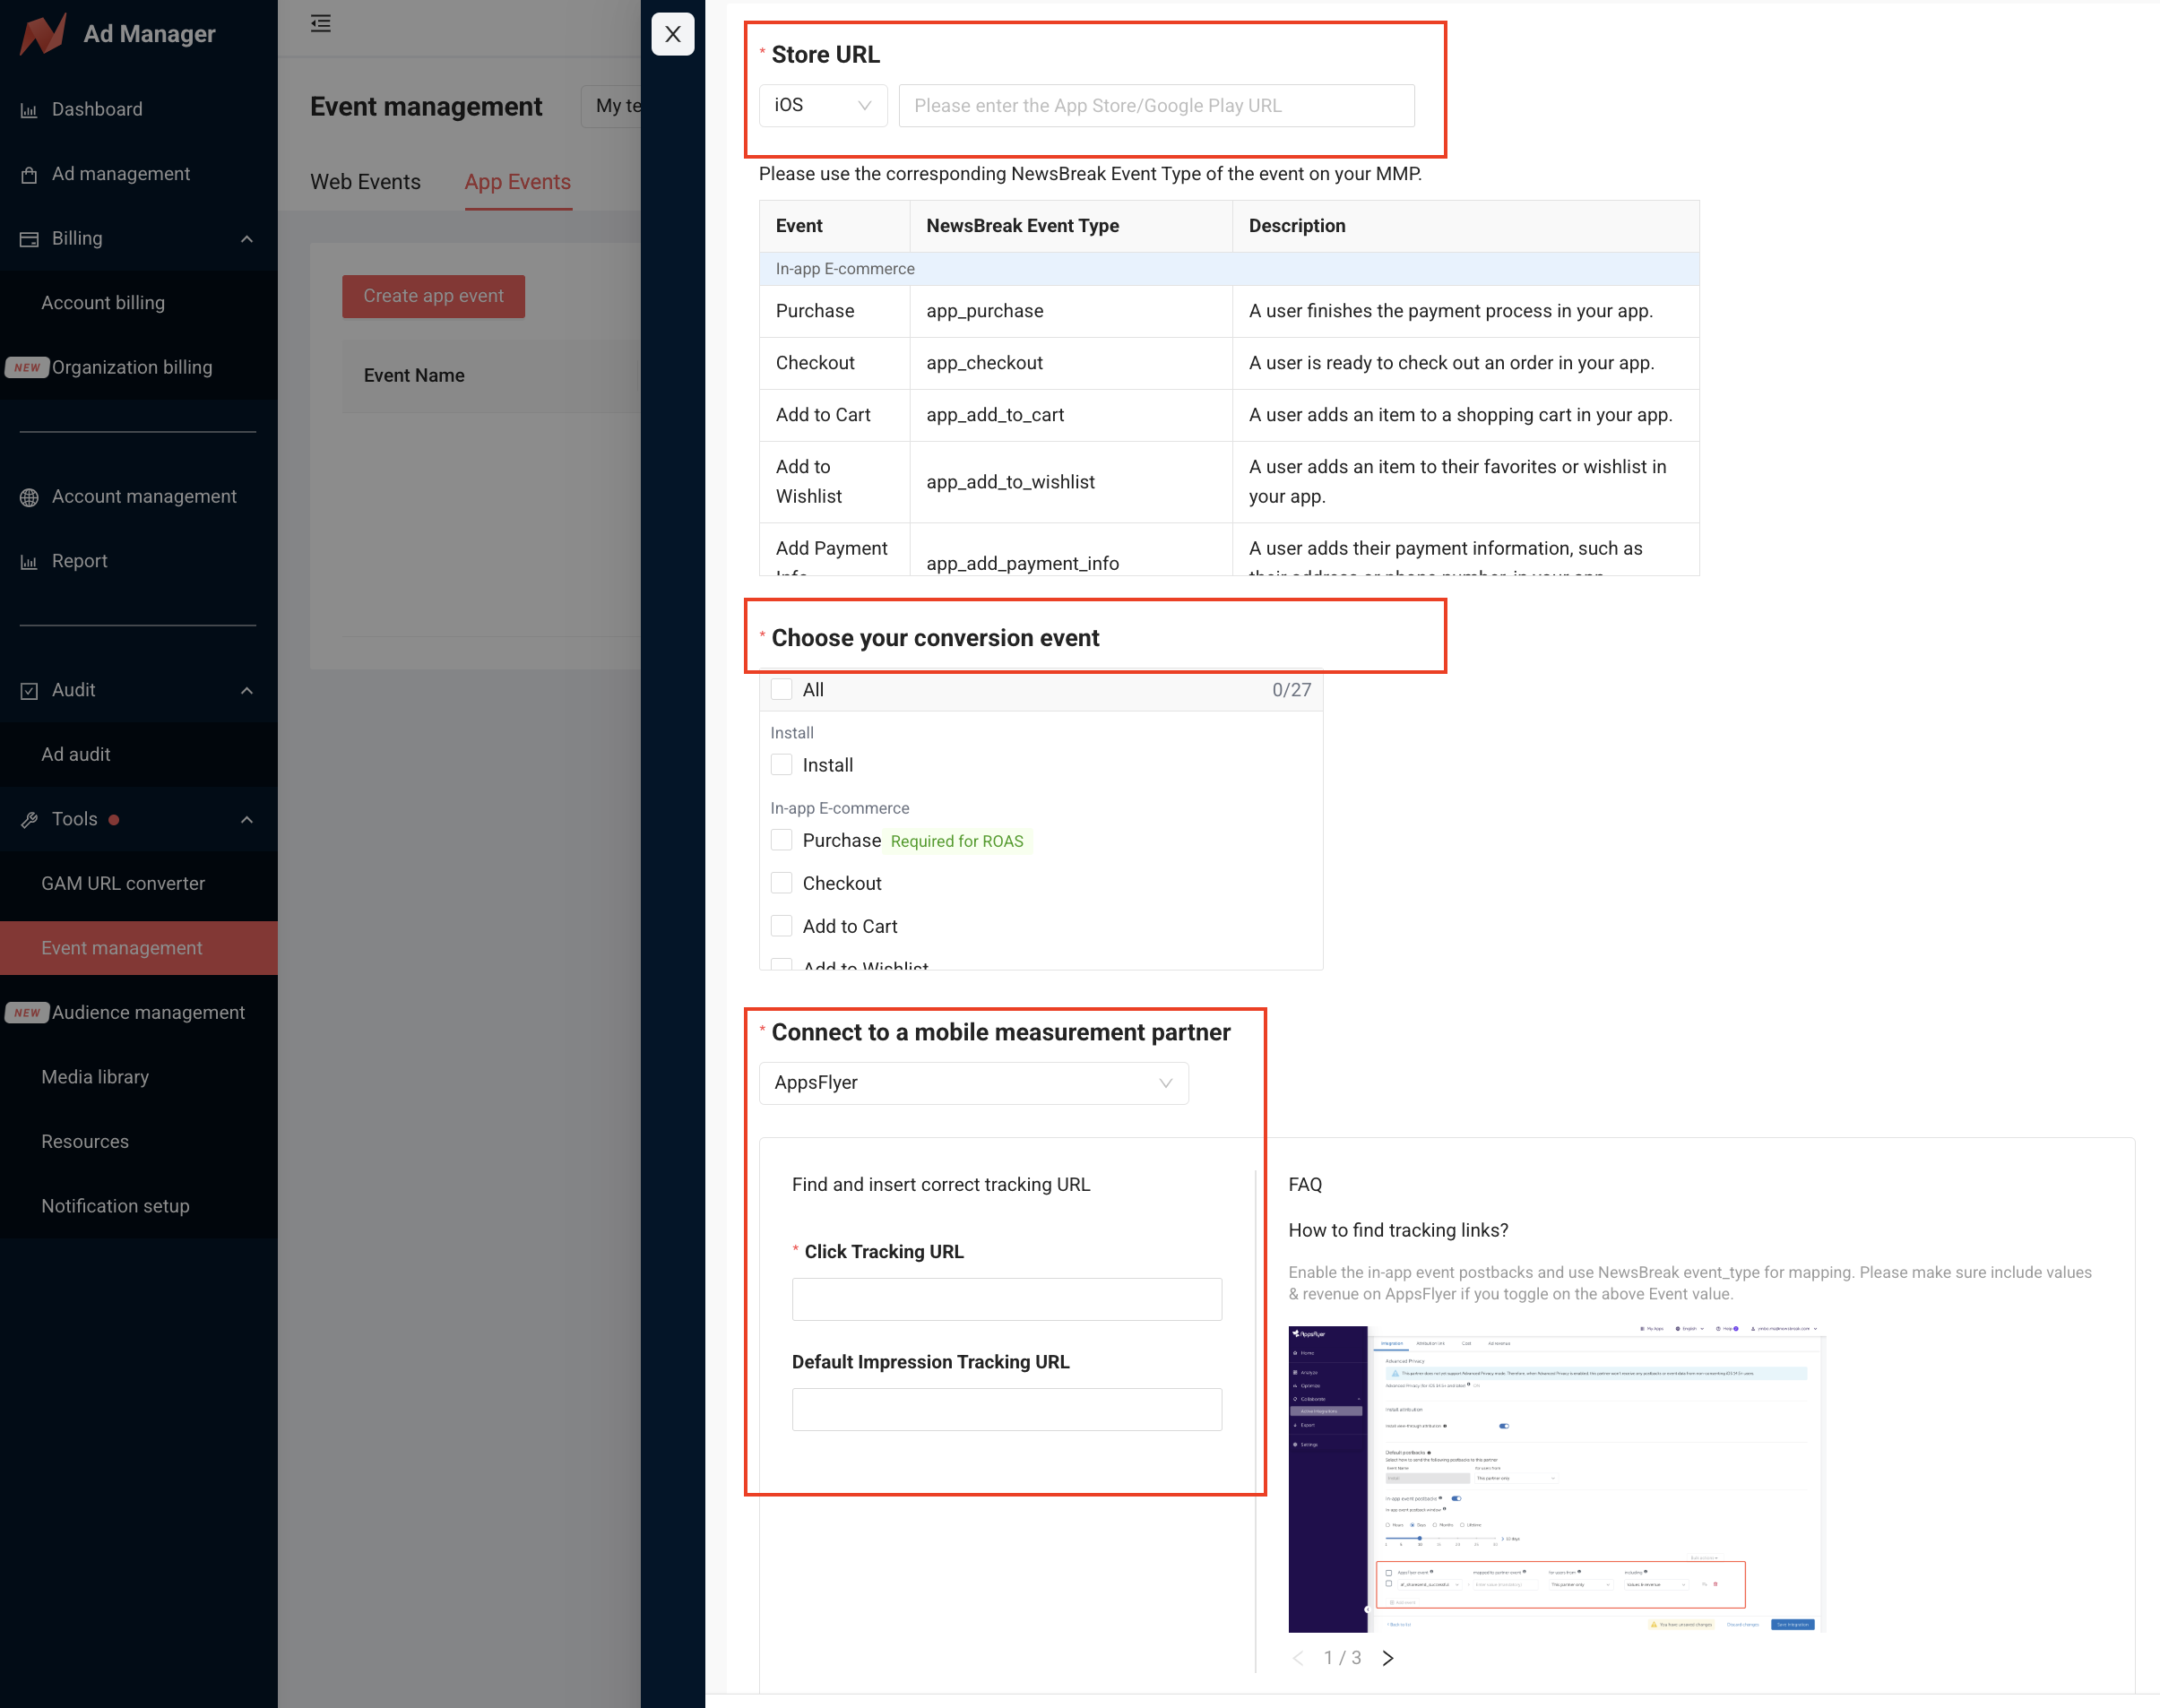Viewport: 2160px width, 1708px height.
Task: Click the Create app event button
Action: click(x=433, y=297)
